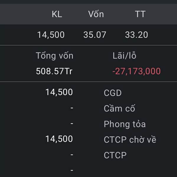Select the 14,500 value beside CTCP chờ về

point(59,139)
